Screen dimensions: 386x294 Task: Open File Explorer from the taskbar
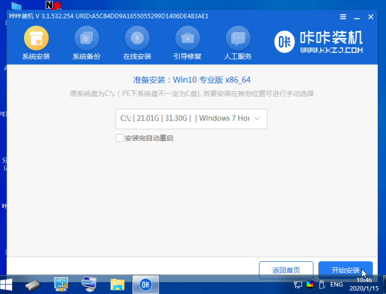[x=117, y=285]
